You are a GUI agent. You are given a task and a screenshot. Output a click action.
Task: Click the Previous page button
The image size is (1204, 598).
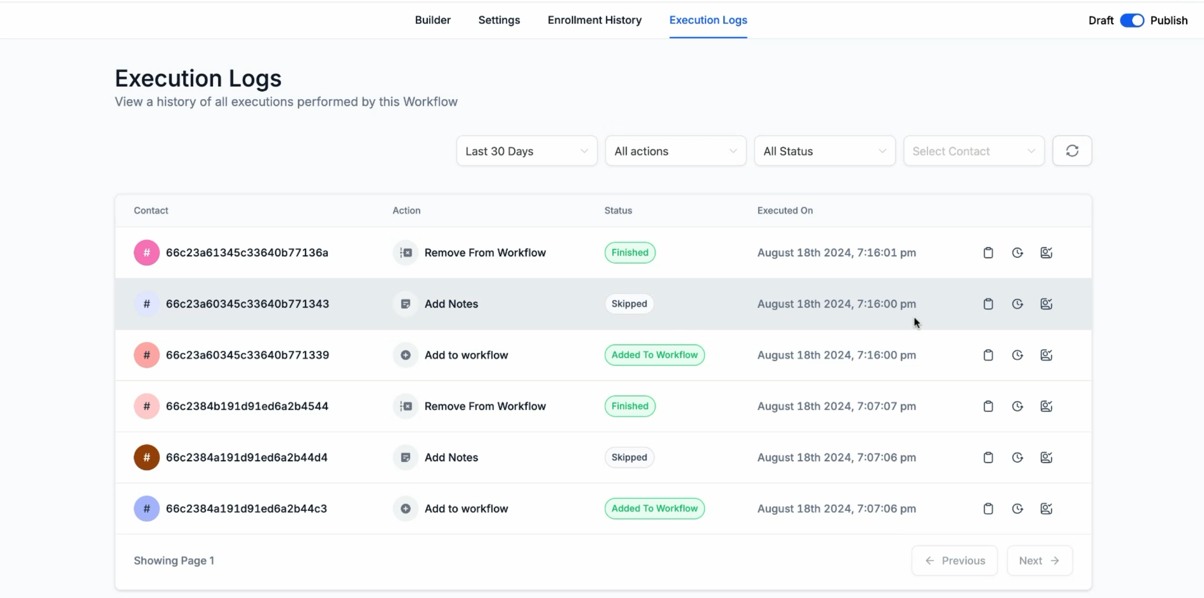[954, 561]
